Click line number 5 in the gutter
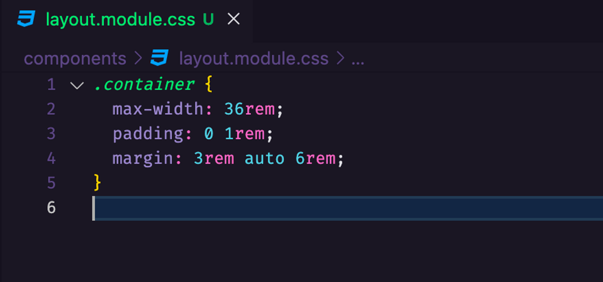This screenshot has width=603, height=282. (x=51, y=182)
